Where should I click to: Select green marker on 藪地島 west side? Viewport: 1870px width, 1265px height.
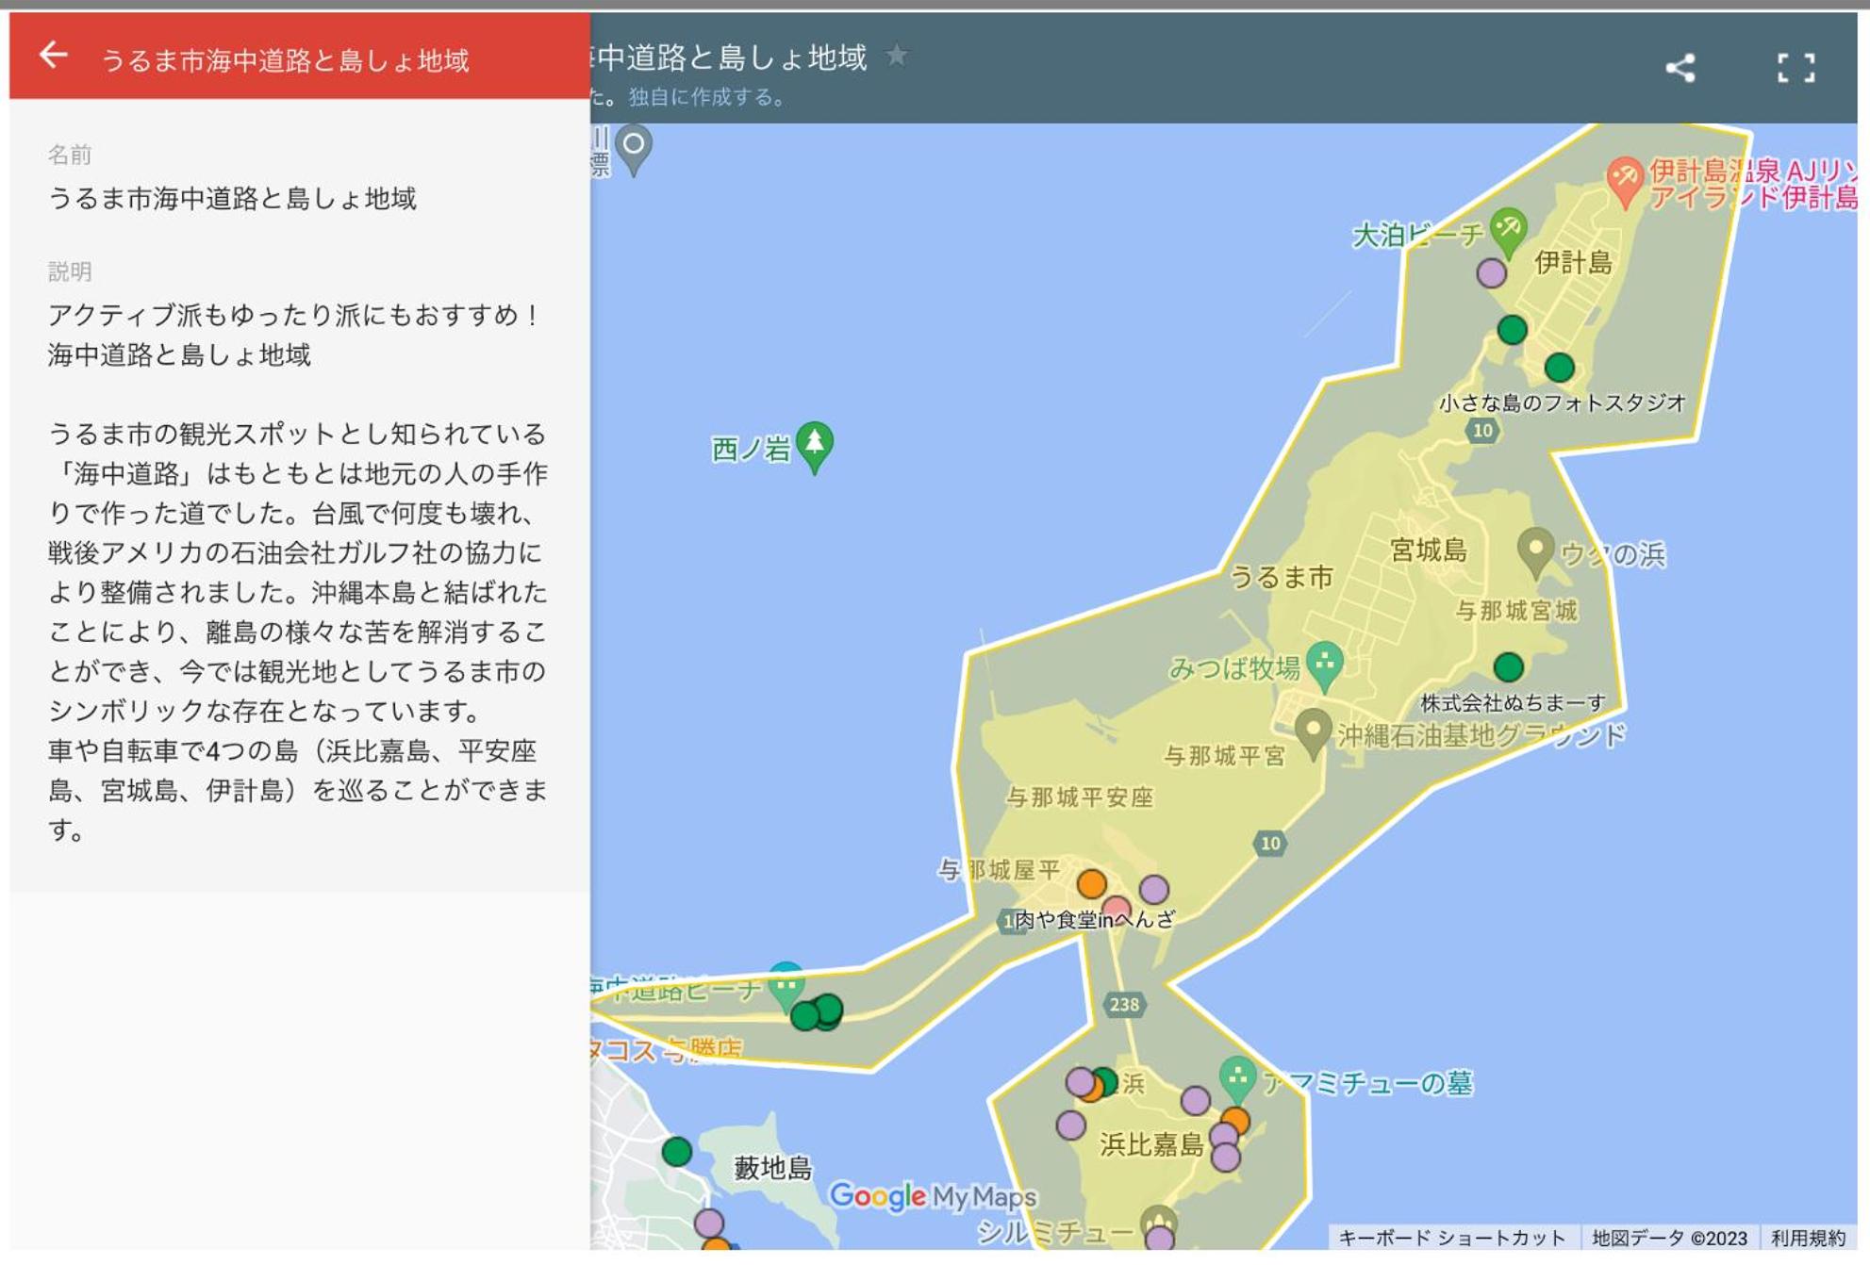(676, 1151)
